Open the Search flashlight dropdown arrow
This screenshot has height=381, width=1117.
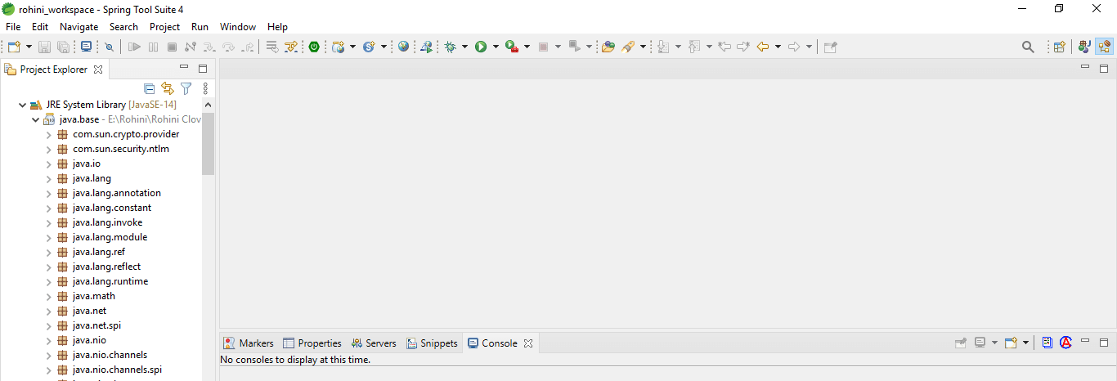coord(643,47)
